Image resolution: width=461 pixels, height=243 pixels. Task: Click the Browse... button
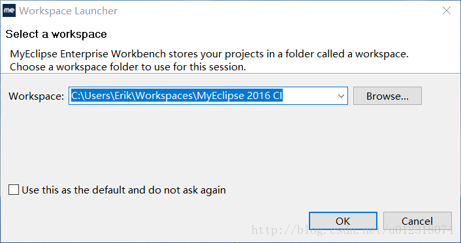(387, 96)
